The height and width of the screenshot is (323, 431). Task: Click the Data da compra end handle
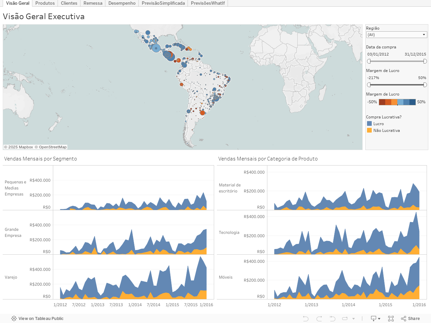425,61
